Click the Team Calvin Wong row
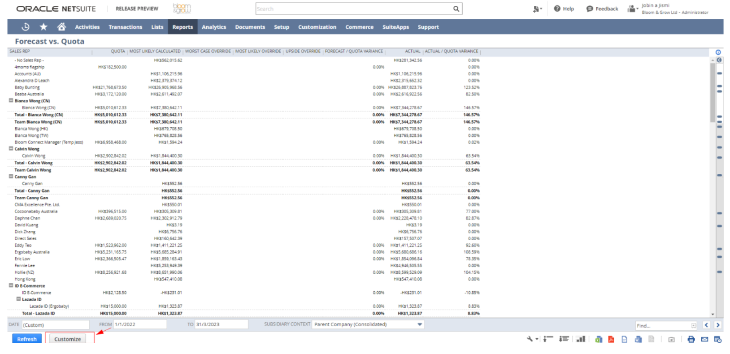The width and height of the screenshot is (730, 354). click(x=244, y=170)
